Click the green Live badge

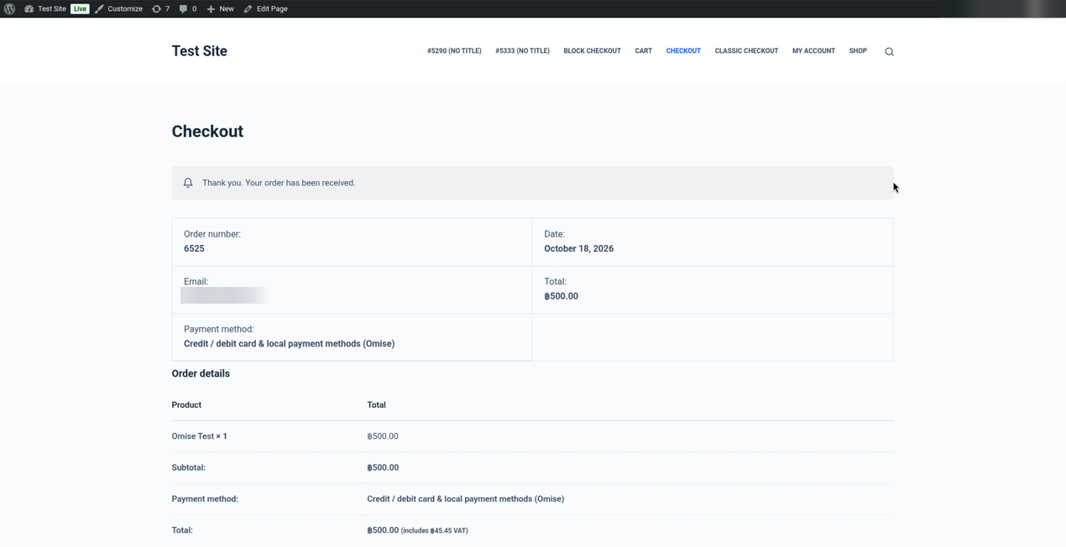coord(80,8)
